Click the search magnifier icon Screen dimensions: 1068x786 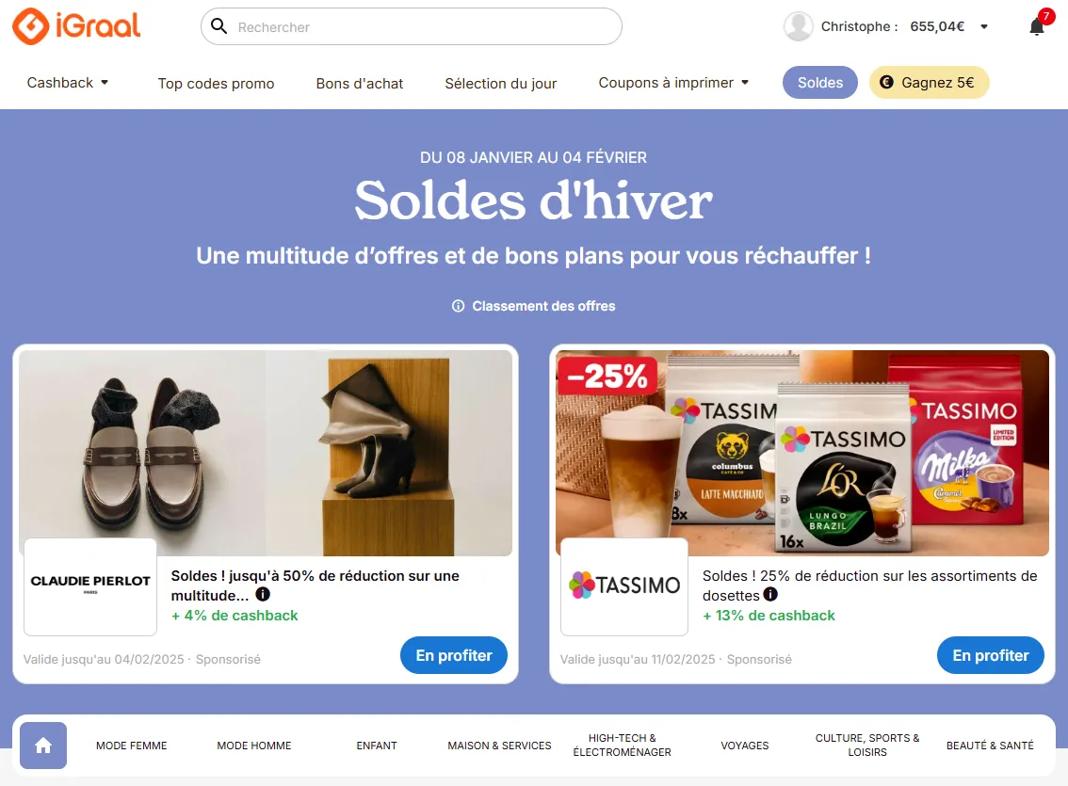218,25
